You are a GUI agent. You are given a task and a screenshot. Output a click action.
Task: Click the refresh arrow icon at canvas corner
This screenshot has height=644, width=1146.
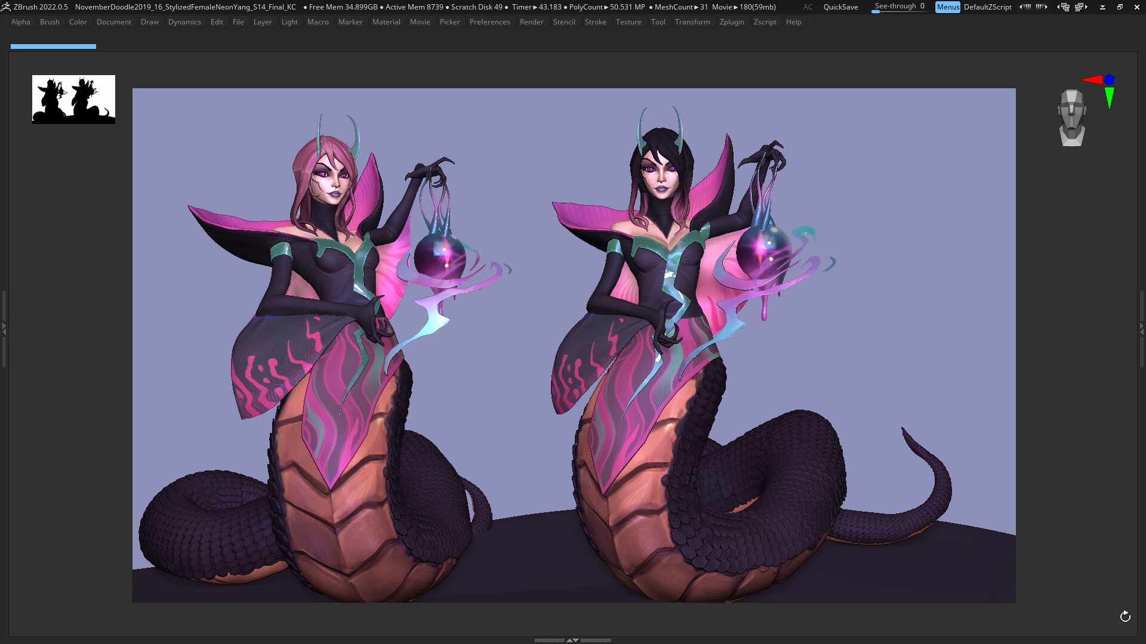pos(1125,617)
